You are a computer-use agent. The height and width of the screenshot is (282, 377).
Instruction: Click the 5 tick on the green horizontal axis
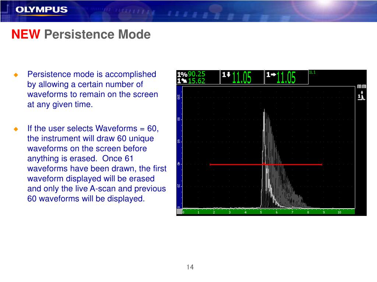(x=261, y=212)
